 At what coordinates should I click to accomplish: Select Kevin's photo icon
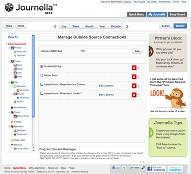pos(15,65)
